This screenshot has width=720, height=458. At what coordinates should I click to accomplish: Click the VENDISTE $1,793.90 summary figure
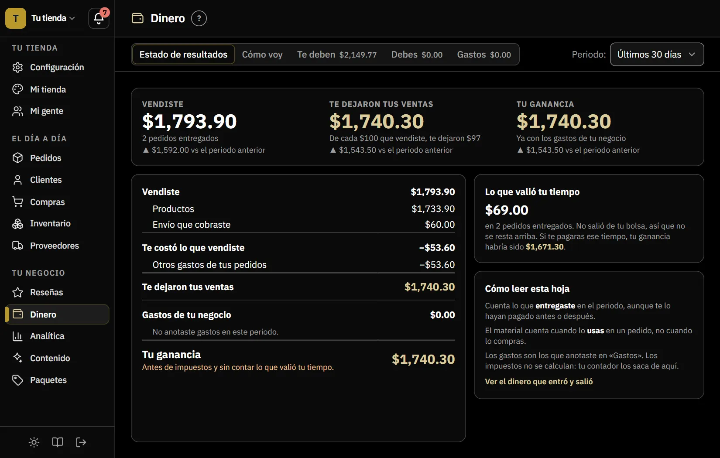[x=189, y=121]
